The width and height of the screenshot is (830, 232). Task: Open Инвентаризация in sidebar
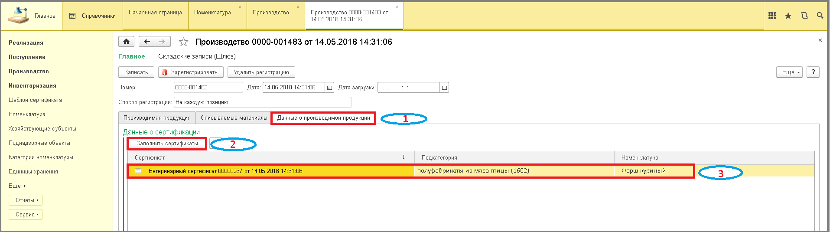[33, 85]
